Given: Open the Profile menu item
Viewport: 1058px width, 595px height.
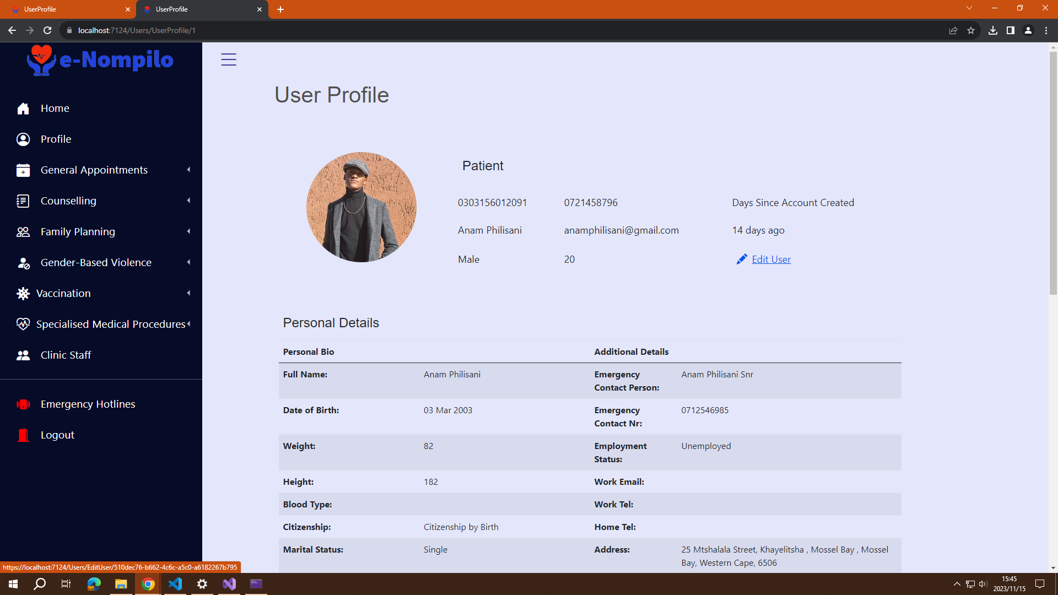Looking at the screenshot, I should pos(56,139).
